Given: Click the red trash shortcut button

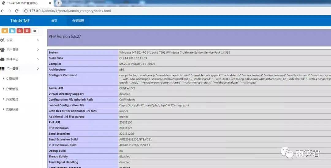Looking at the screenshot, I should coord(20,31).
